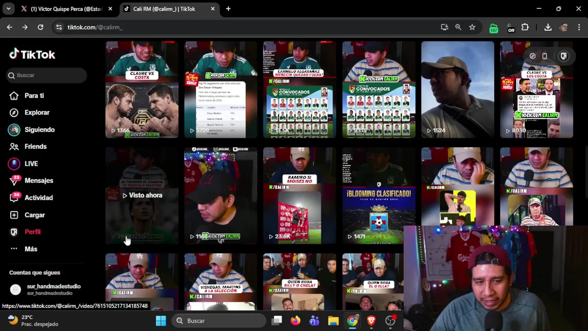588x331 pixels.
Task: Open Task View on the taskbar
Action: click(277, 321)
